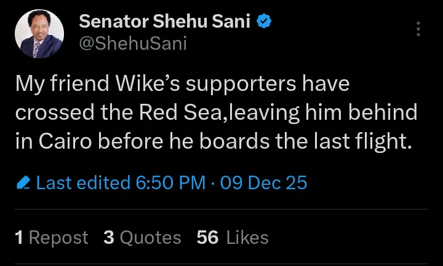Click the 09 Dec 25 date
443x266 pixels.
tap(263, 182)
